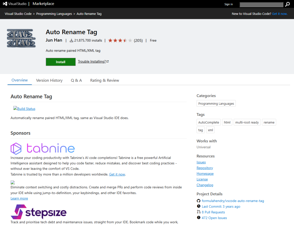
Task: Click the Project Details heading
Action: click(209, 194)
